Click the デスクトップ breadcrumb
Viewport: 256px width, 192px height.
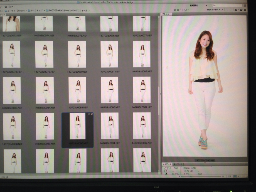click(35, 11)
